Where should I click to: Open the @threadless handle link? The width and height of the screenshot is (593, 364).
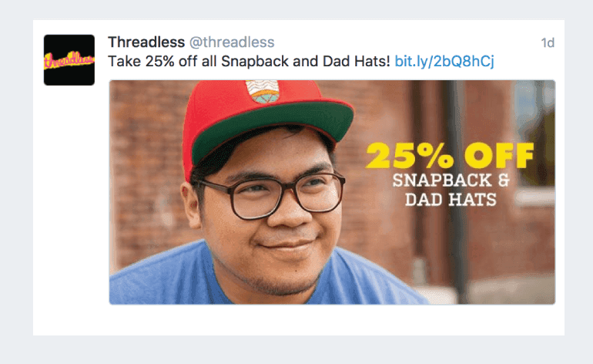[232, 42]
